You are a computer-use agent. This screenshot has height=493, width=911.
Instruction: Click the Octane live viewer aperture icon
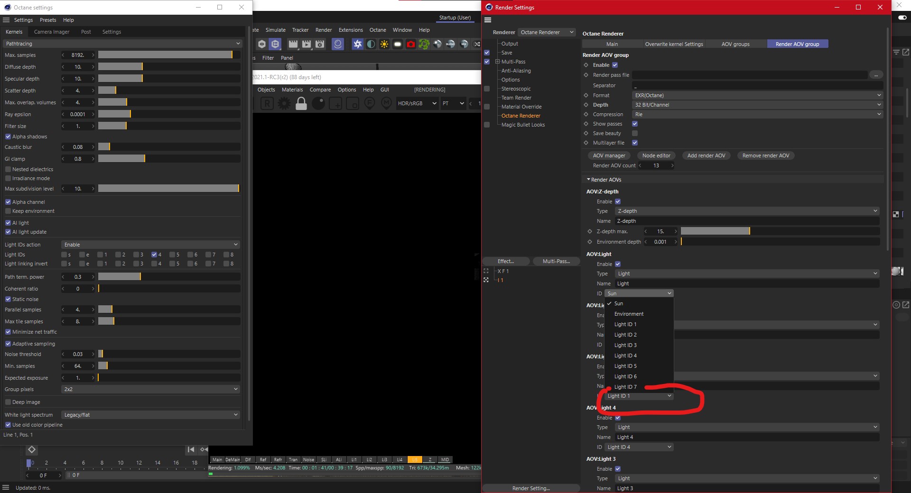[357, 44]
